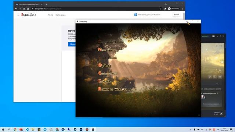This screenshot has width=235, height=132.
Task: Show hidden system tray icons
Action: click(191, 129)
